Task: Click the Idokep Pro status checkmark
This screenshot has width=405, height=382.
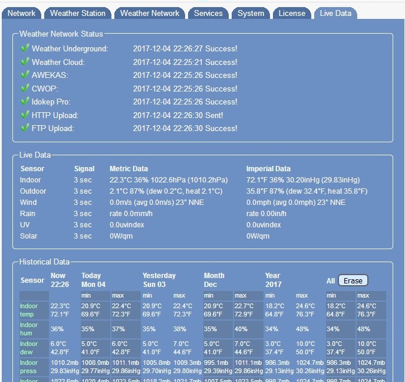Action: (x=25, y=101)
